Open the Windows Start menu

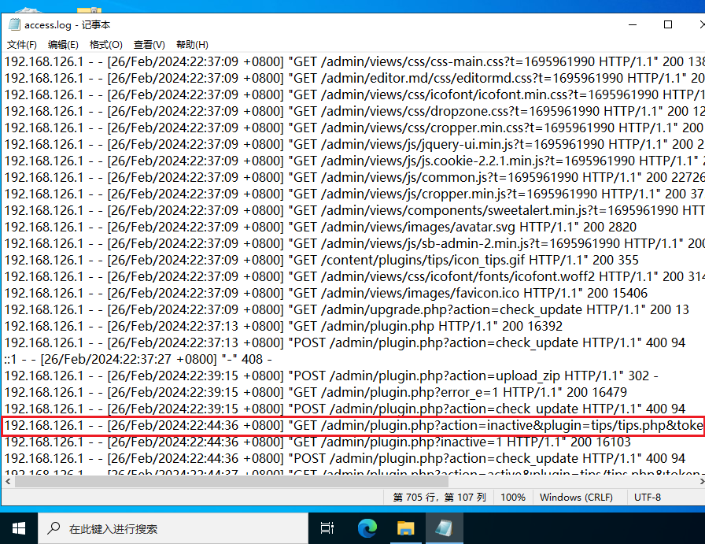point(18,528)
